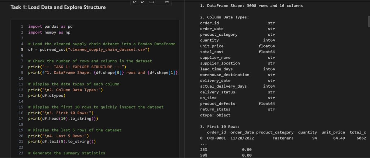Screen dimensions: 370x158
Task: Click the df.tail(5).to_string() line
Action: coord(62,141)
